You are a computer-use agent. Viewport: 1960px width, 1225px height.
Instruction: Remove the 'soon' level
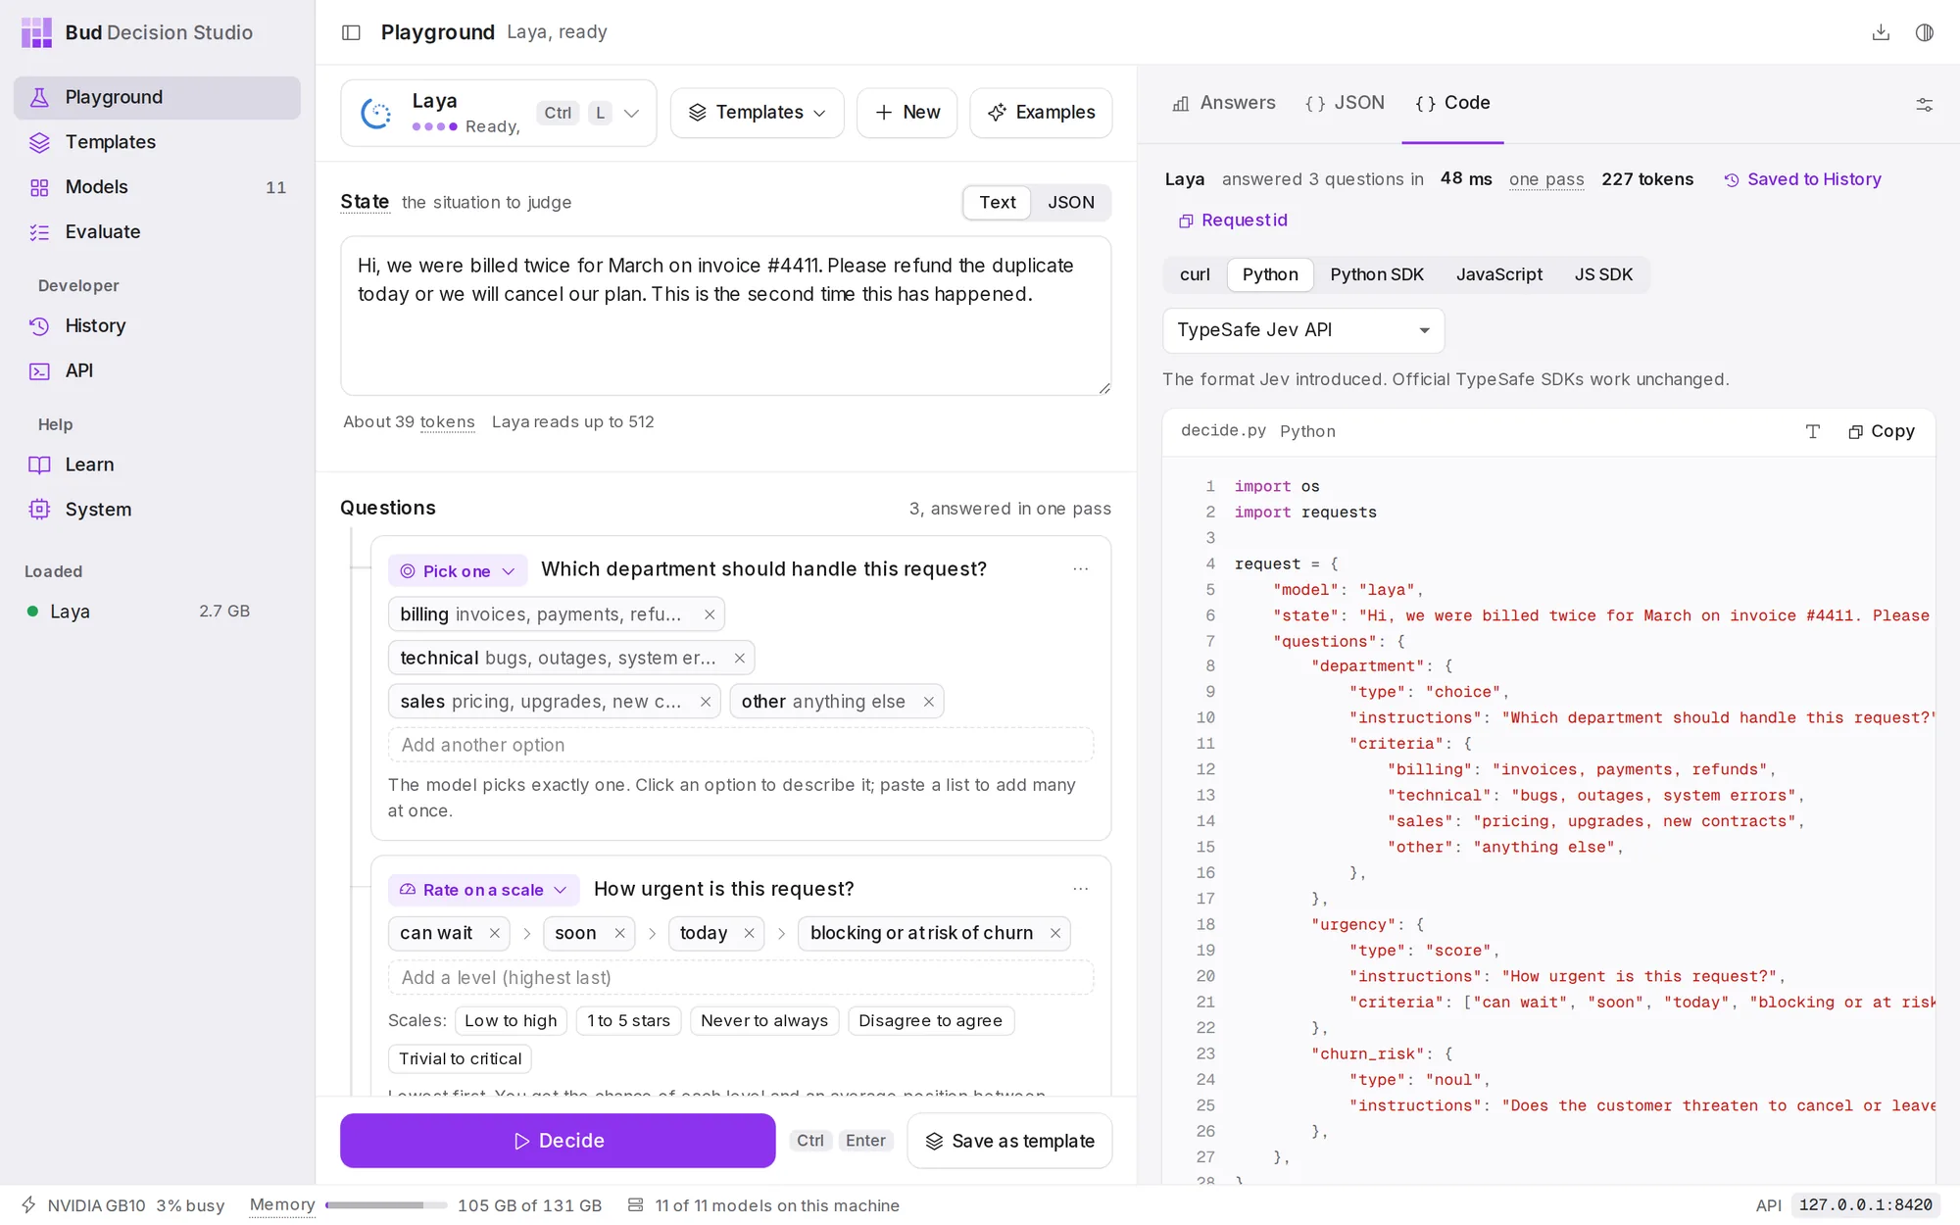pos(620,933)
